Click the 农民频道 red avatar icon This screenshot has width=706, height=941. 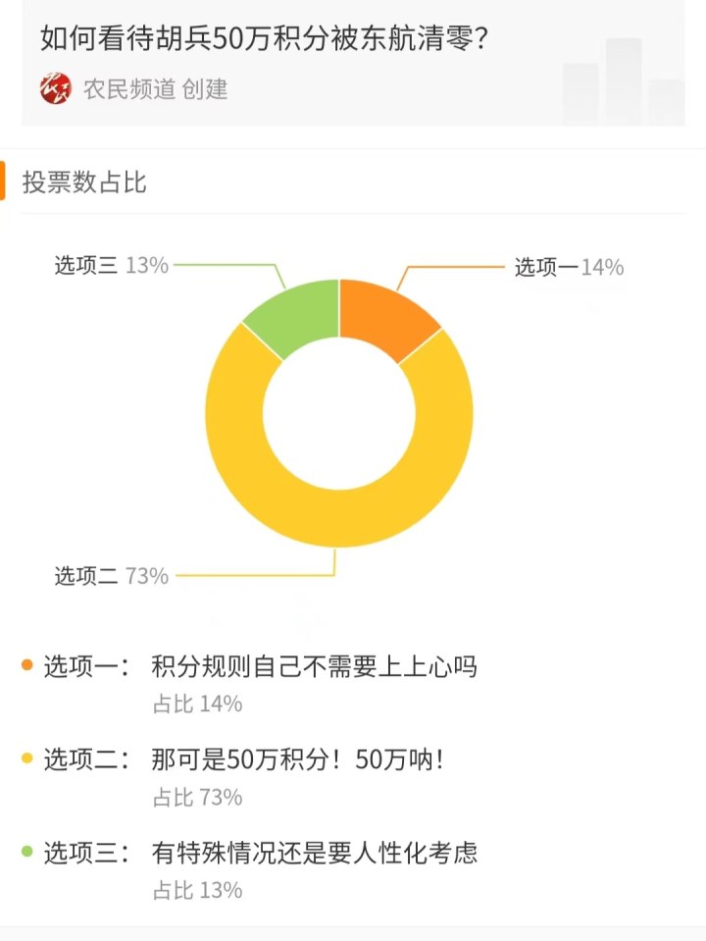tap(56, 89)
